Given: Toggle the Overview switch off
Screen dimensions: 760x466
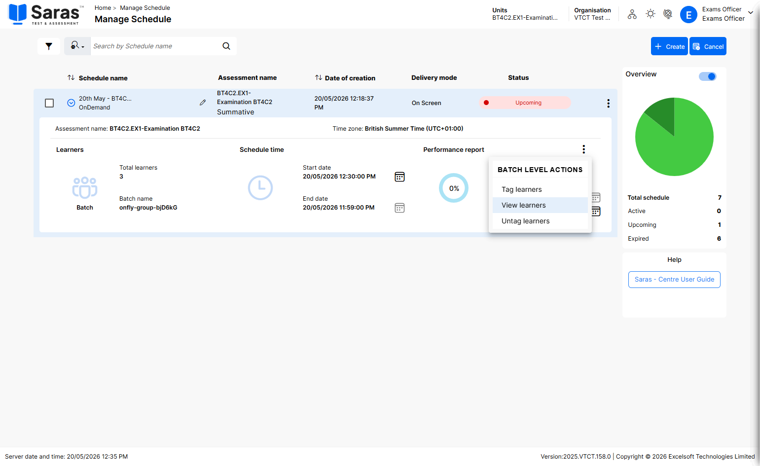Looking at the screenshot, I should [x=708, y=76].
